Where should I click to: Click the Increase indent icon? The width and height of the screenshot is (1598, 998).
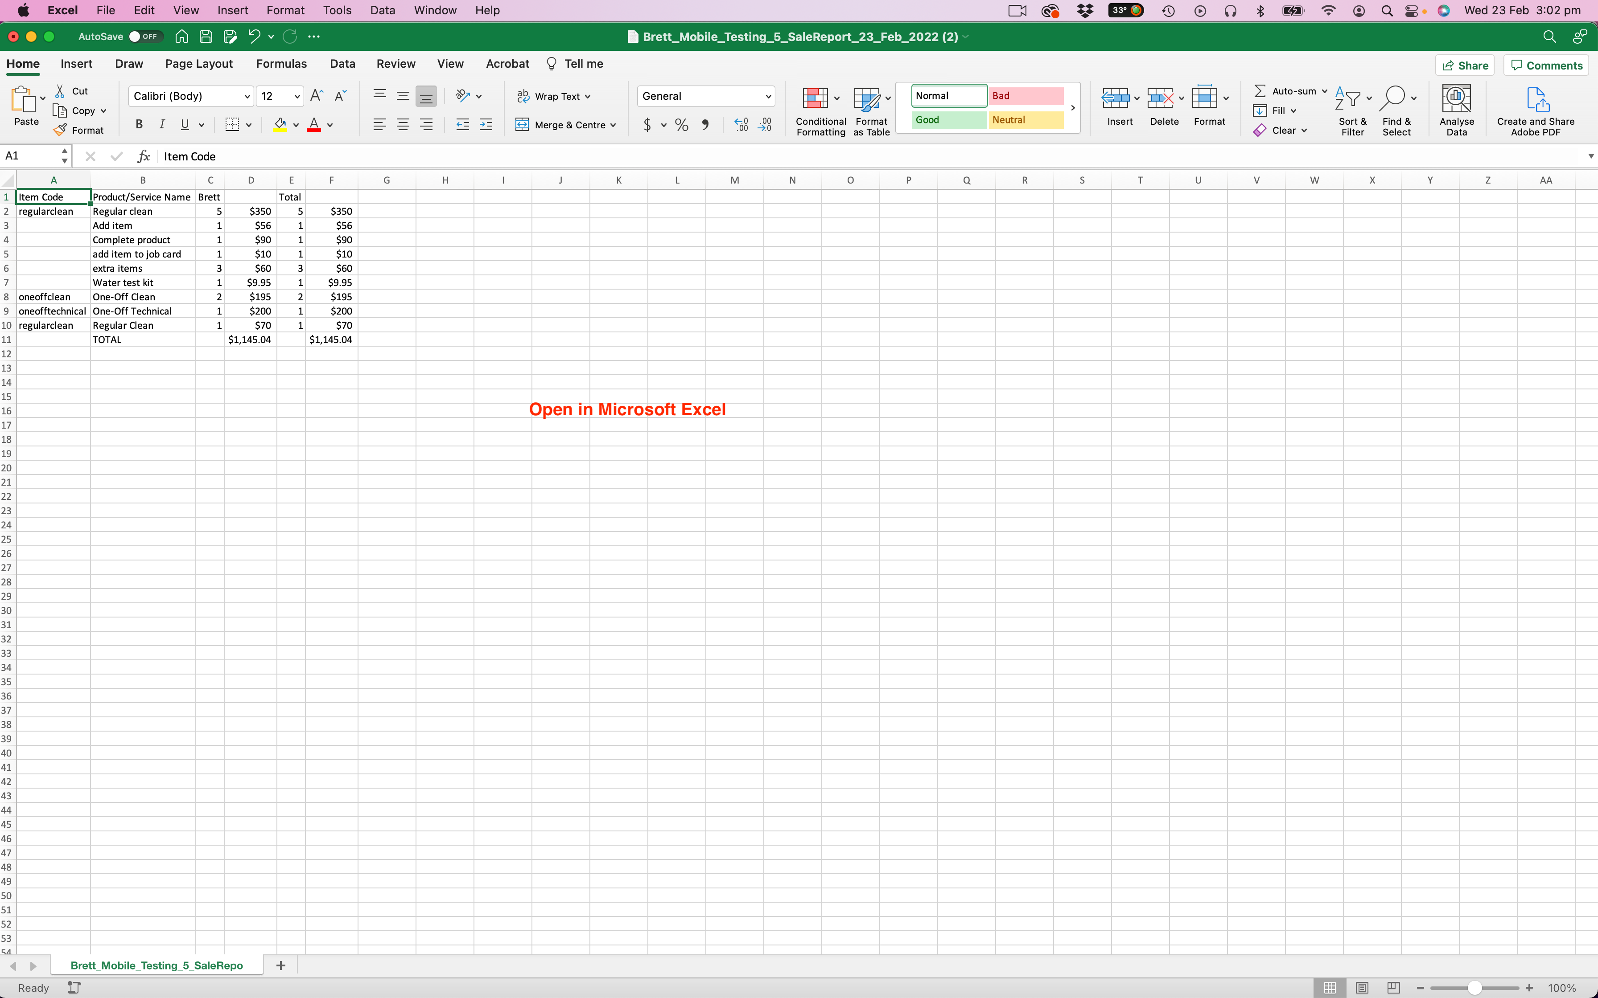click(x=486, y=124)
